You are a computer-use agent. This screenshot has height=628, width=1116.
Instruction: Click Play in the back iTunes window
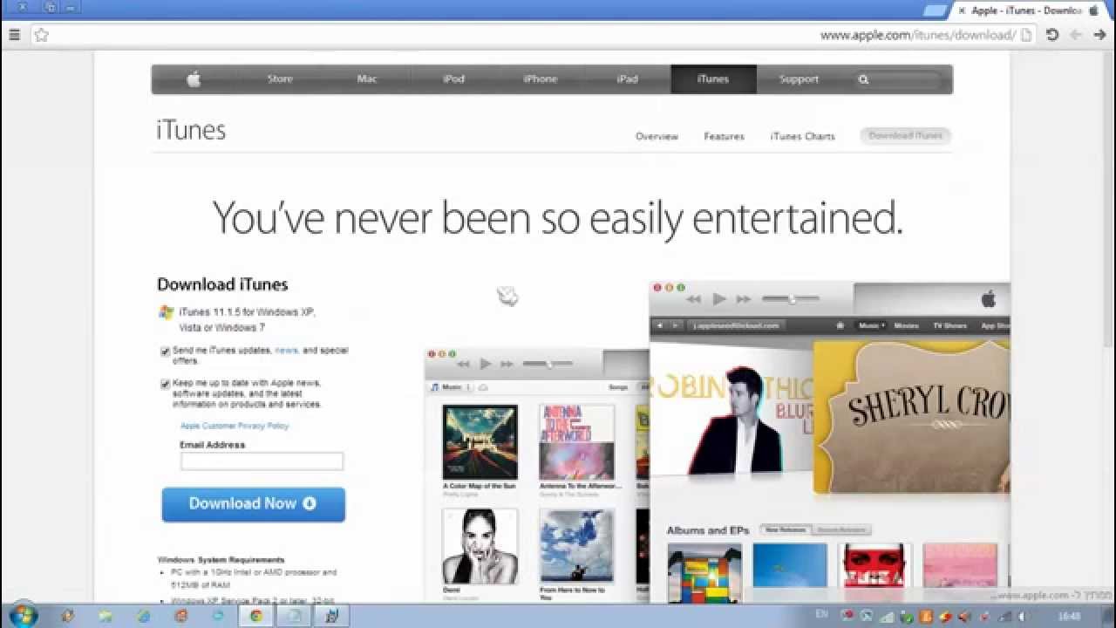coord(486,364)
